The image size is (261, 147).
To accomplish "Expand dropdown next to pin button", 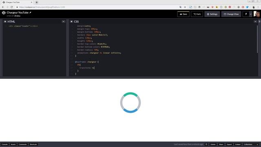I will pos(250,14).
